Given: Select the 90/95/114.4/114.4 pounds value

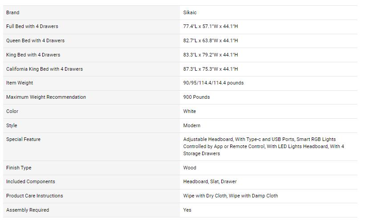Looking at the screenshot, I should (213, 83).
